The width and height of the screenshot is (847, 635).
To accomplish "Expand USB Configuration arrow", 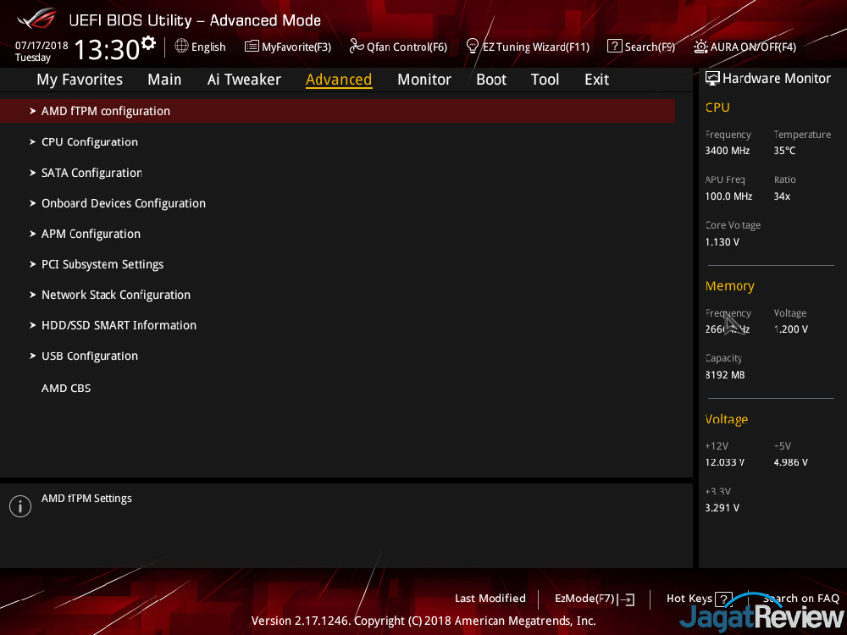I will click(32, 356).
